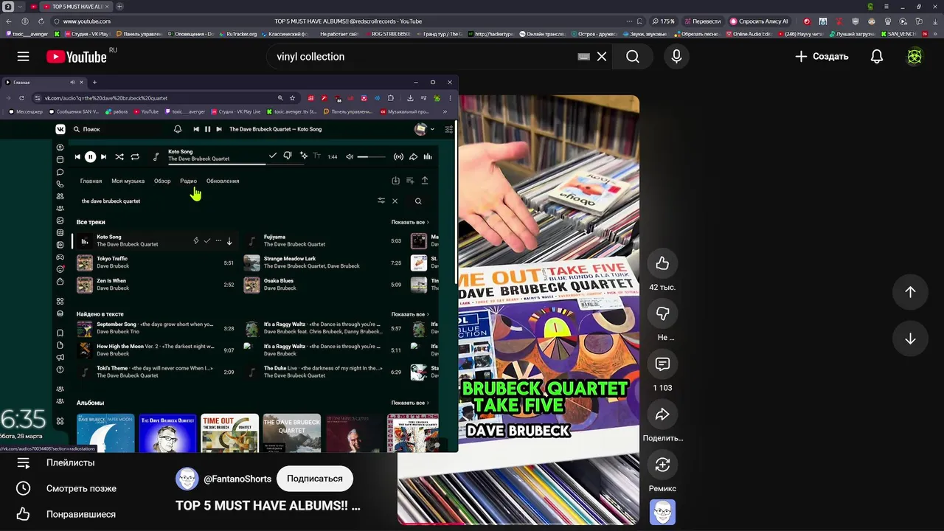
Task: Toggle repeat in VK audio player
Action: [135, 156]
